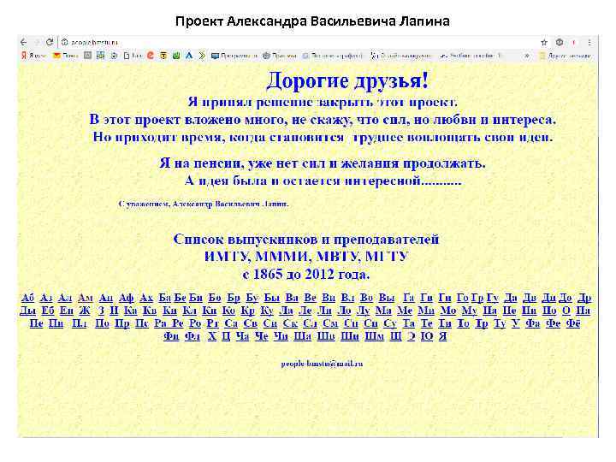The image size is (616, 462).
Task: Open the 'Ам' surname list link
Action: (86, 298)
